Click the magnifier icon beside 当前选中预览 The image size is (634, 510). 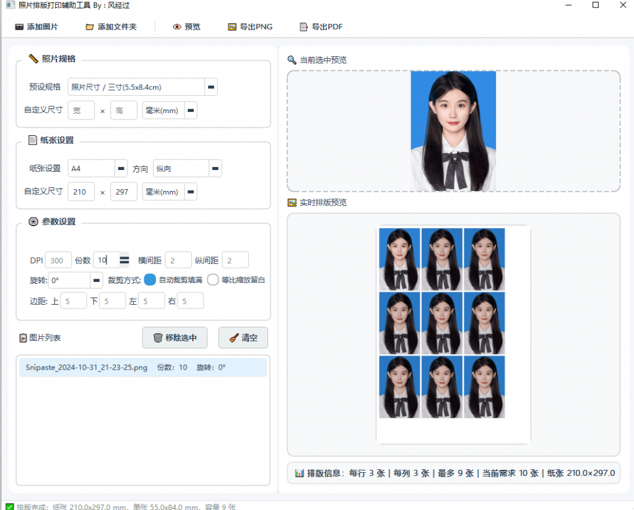(x=291, y=60)
